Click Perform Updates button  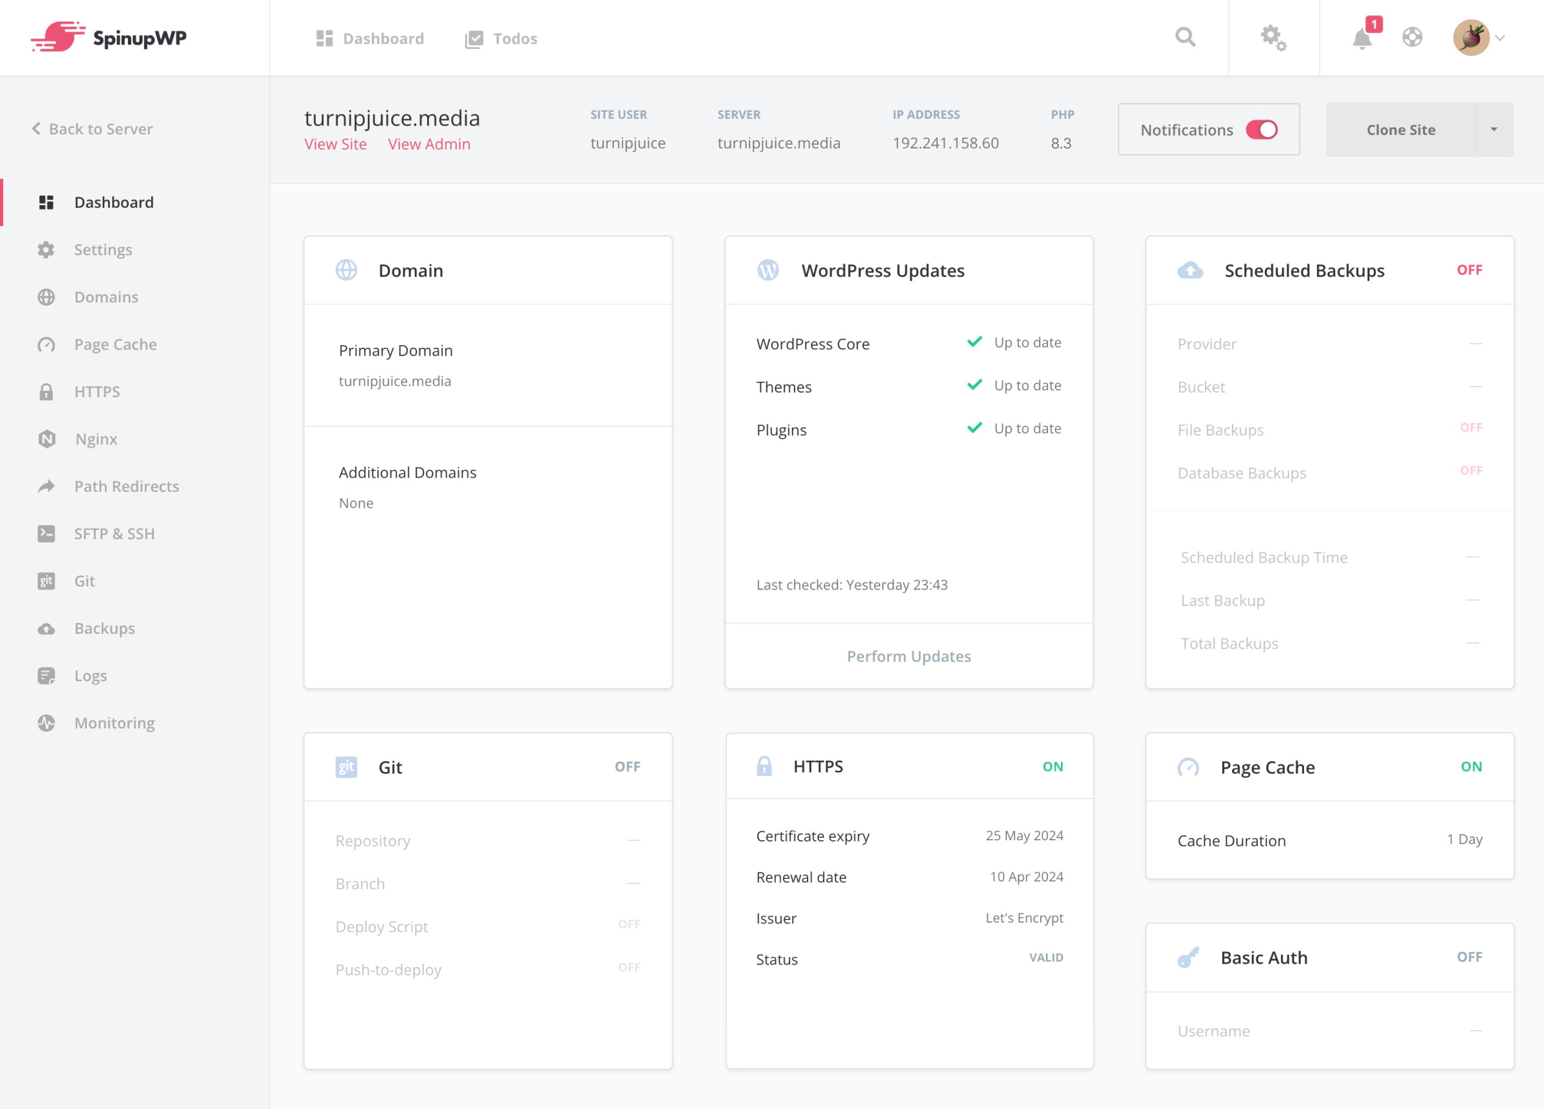(x=908, y=656)
